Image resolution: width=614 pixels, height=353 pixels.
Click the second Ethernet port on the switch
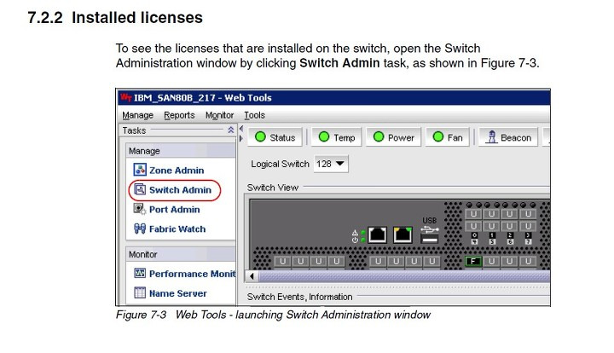(403, 234)
